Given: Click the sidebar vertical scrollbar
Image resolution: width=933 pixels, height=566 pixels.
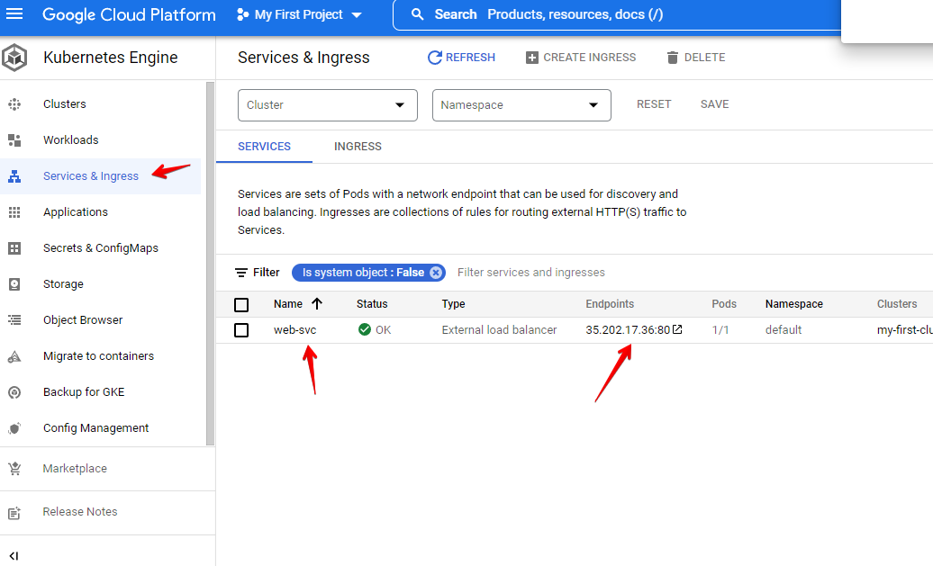Looking at the screenshot, I should (x=210, y=264).
